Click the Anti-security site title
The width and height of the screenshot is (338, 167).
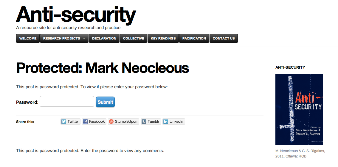click(x=76, y=14)
